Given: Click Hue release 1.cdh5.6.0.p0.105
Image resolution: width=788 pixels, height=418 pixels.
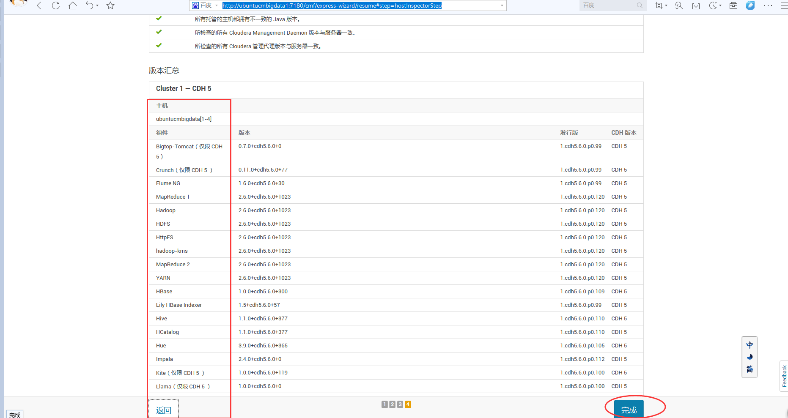Looking at the screenshot, I should [x=582, y=345].
